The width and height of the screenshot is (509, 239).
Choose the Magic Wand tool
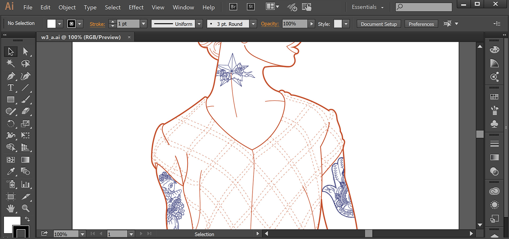pyautogui.click(x=11, y=63)
